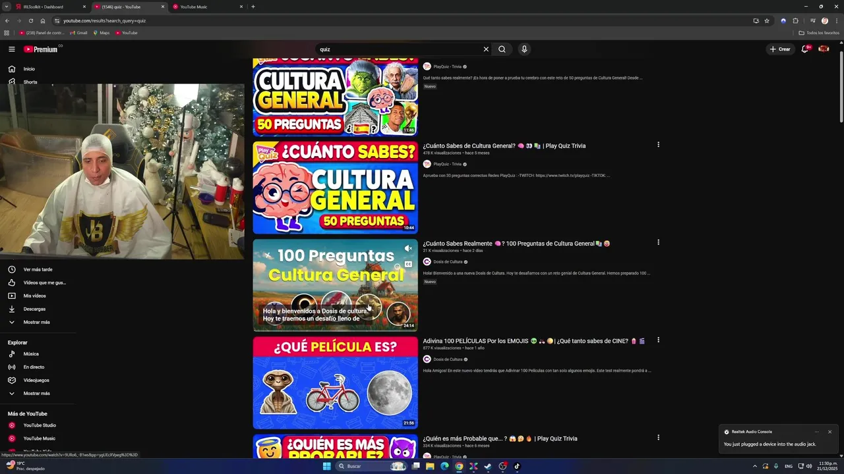Open Todos los favoritos bookmarks folder
Image resolution: width=844 pixels, height=474 pixels.
819,33
